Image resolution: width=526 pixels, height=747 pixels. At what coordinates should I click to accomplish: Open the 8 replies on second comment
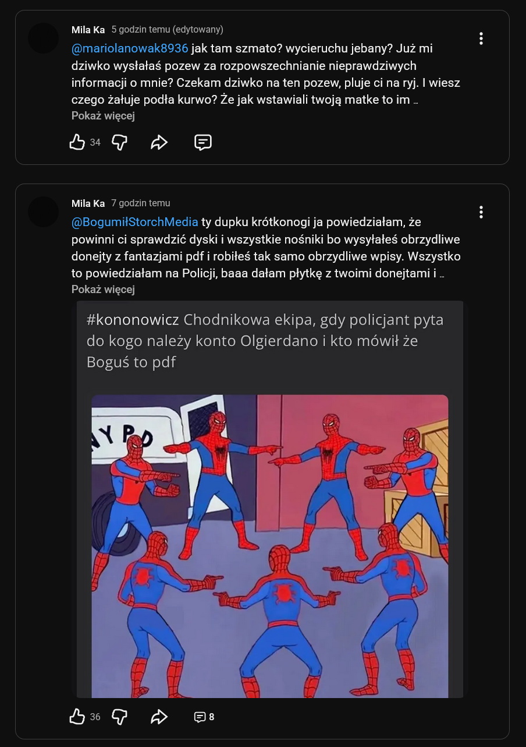click(204, 717)
